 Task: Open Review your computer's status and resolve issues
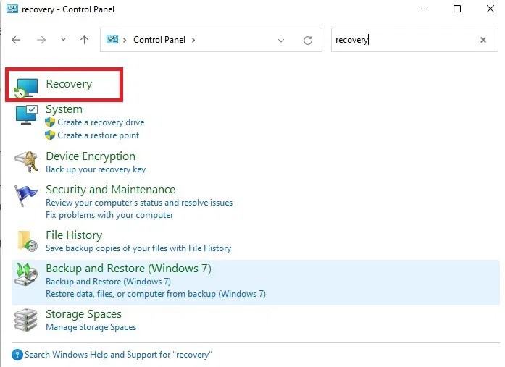[x=139, y=203]
